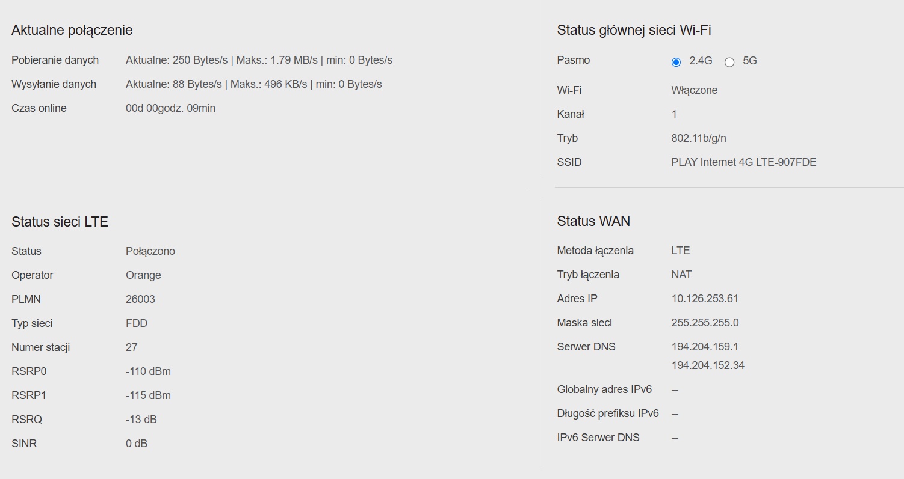Click the PLMN value 26003
Image resolution: width=904 pixels, height=479 pixels.
pos(140,299)
